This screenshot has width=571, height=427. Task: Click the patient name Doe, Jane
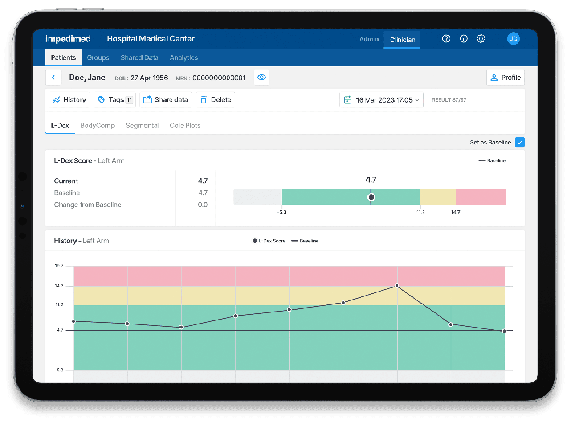coord(87,78)
